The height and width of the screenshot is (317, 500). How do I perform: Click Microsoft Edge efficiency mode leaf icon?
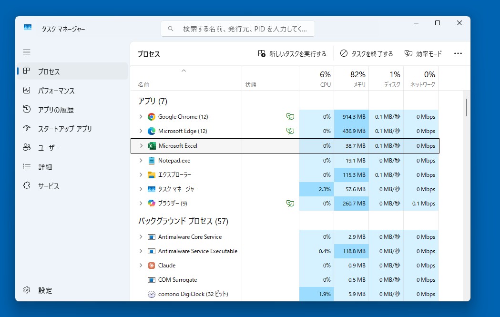pos(290,131)
